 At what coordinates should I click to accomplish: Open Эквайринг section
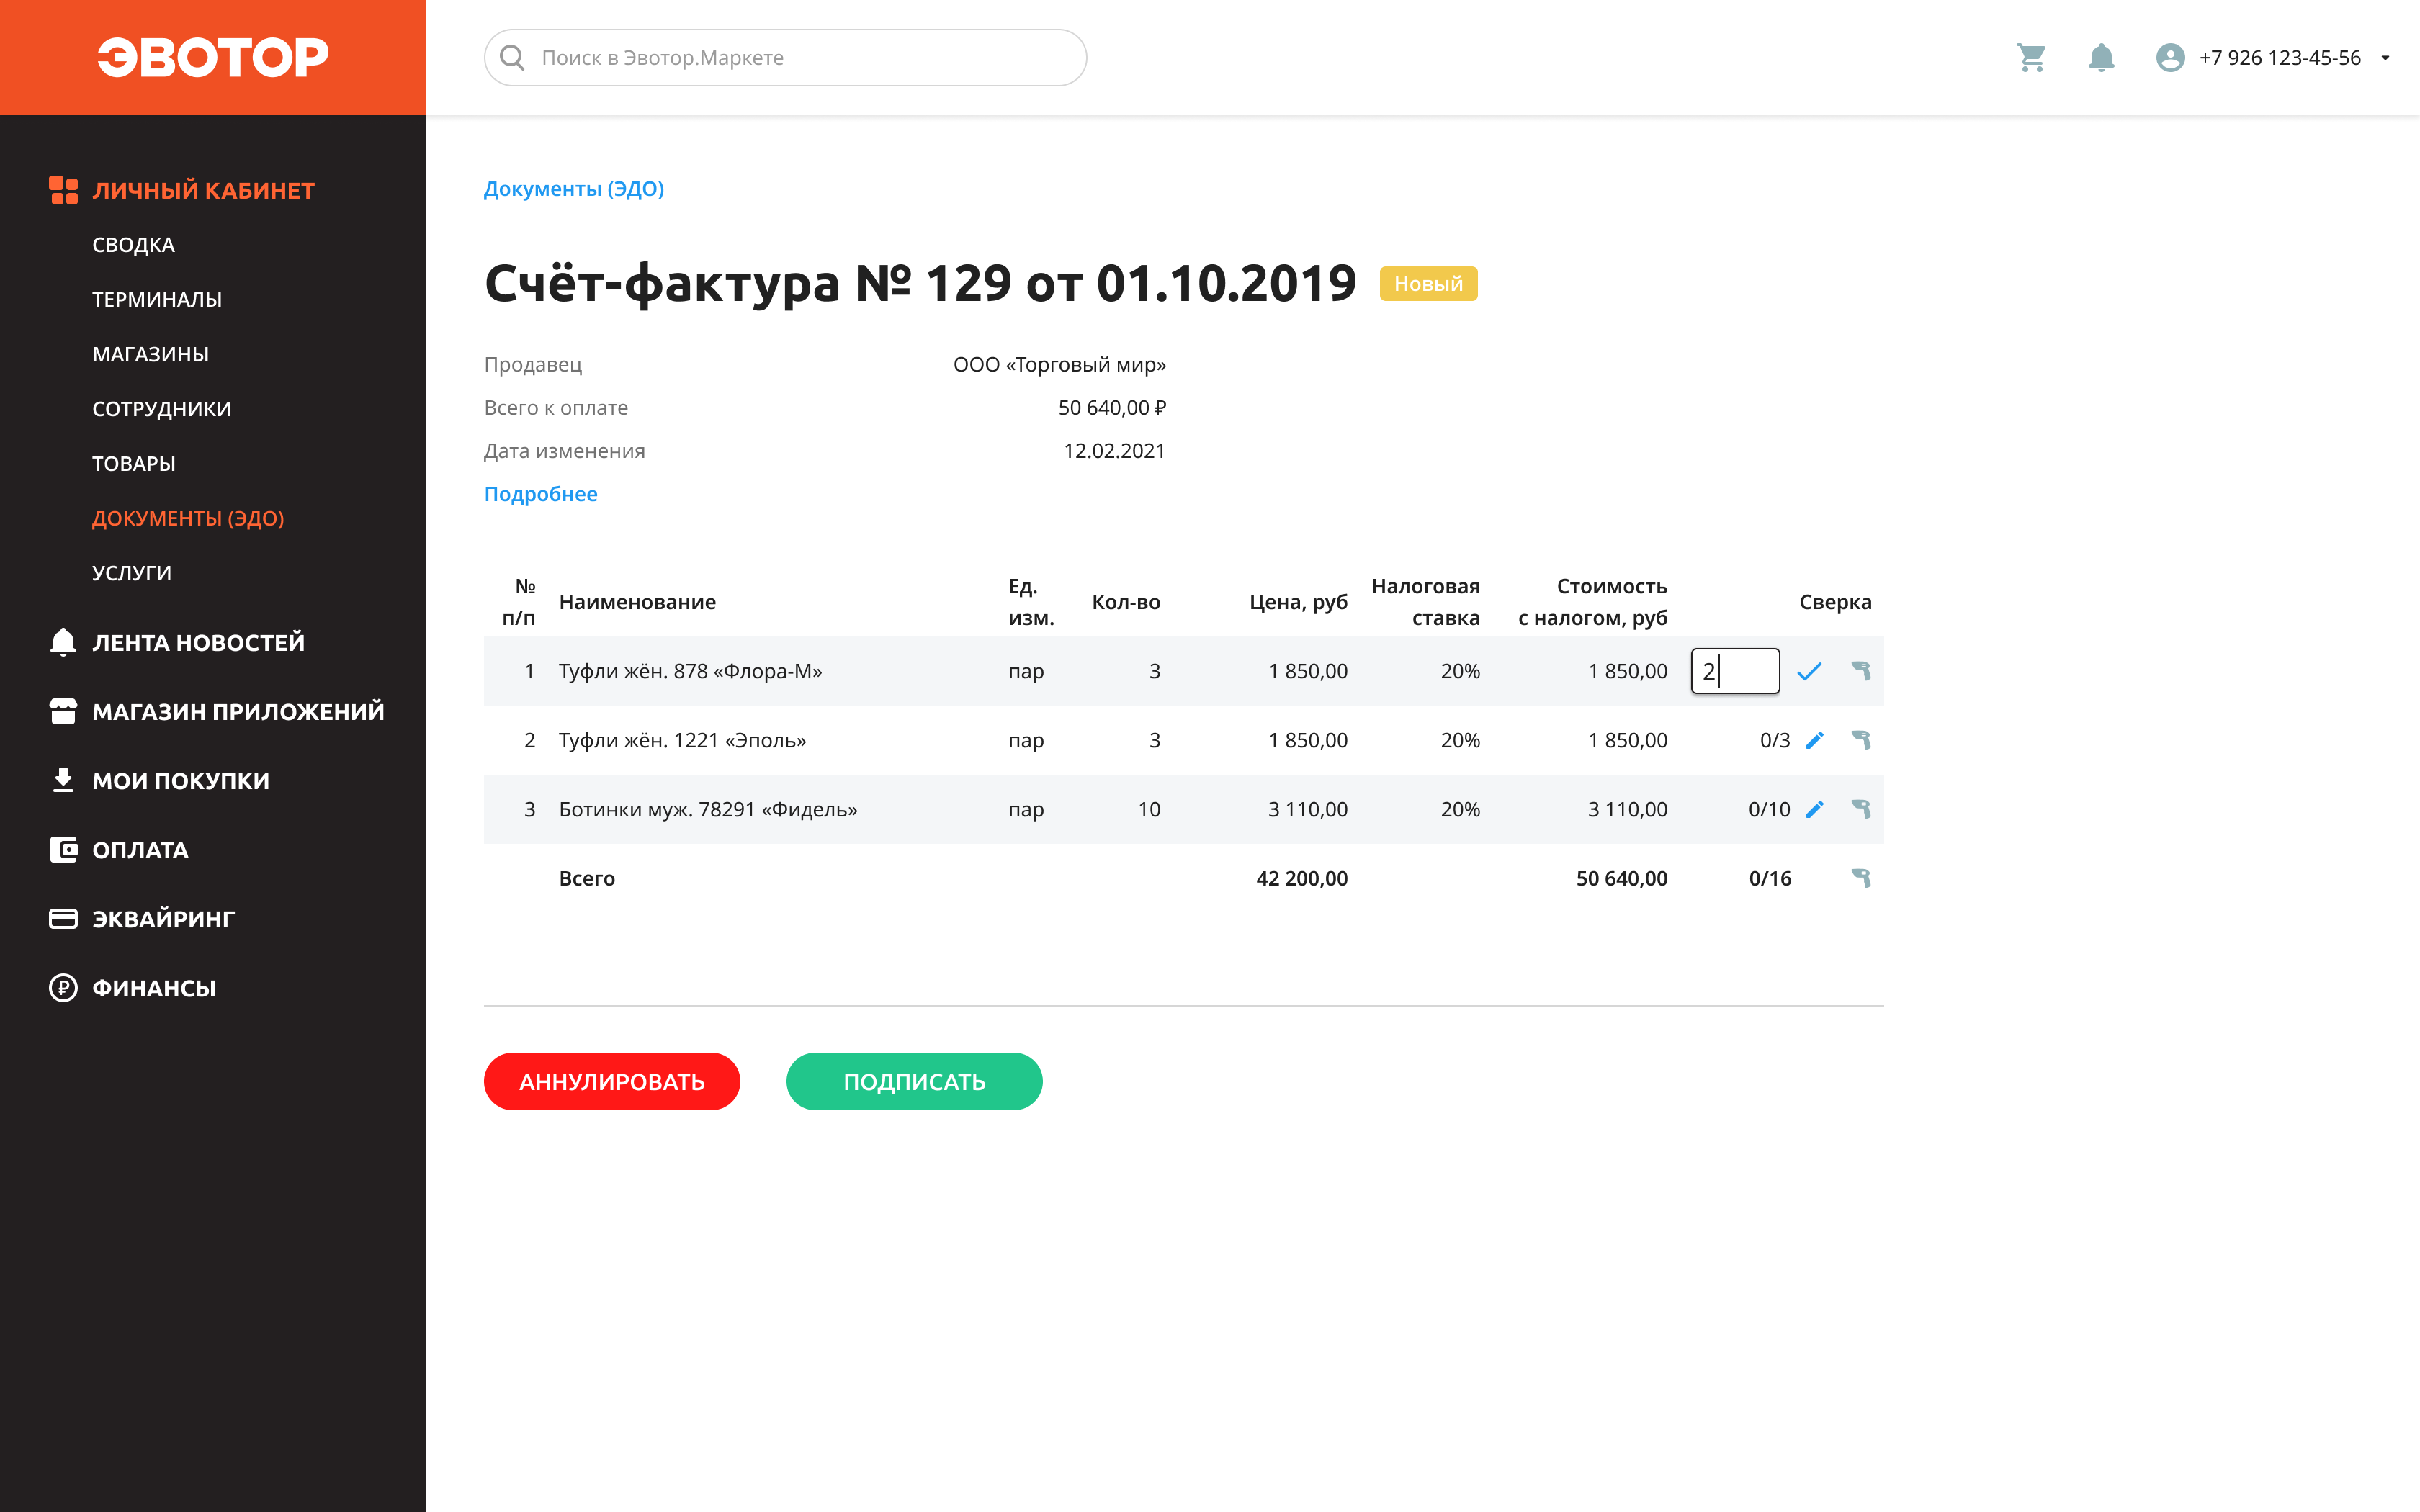click(163, 919)
